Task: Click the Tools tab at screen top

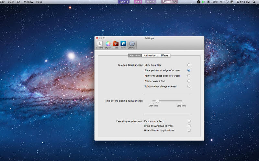Action: click(124, 2)
